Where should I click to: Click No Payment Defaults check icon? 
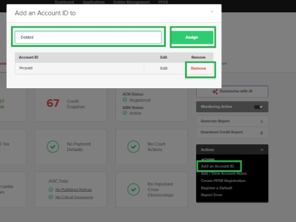(53, 147)
